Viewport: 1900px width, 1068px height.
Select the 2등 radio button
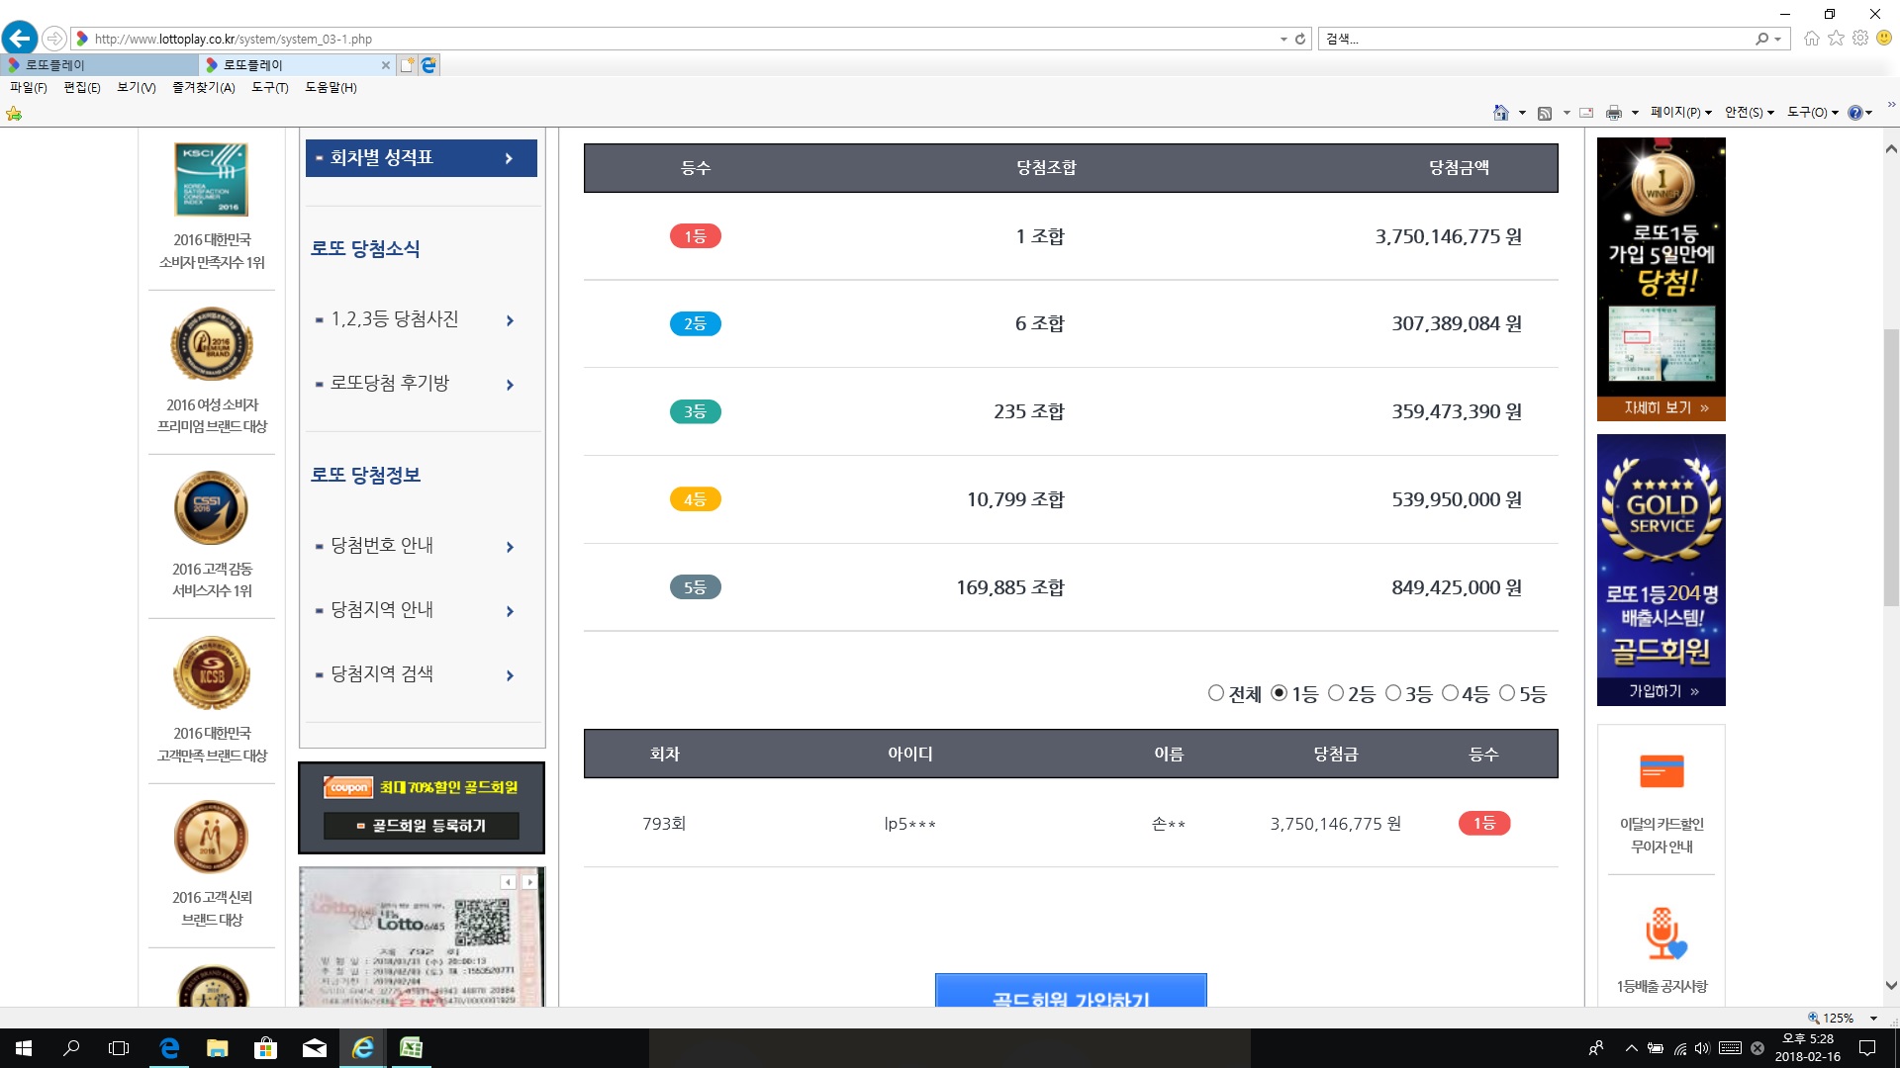(x=1336, y=693)
